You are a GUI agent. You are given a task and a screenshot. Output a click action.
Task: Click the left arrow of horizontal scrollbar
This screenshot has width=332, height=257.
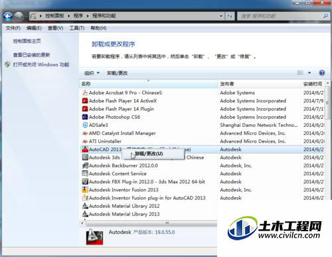click(82, 223)
